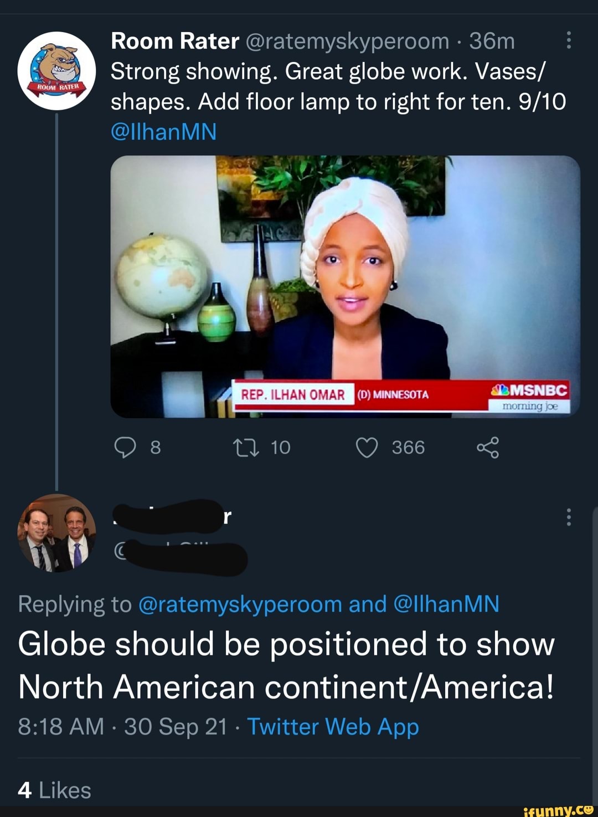
Task: Open the reply tweet's three-dot menu
Action: (x=569, y=517)
